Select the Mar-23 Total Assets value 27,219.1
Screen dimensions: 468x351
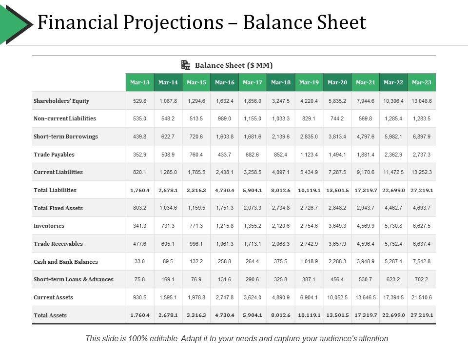point(422,315)
